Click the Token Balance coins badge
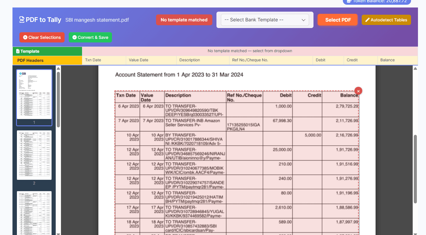The image size is (426, 235). [377, 1]
